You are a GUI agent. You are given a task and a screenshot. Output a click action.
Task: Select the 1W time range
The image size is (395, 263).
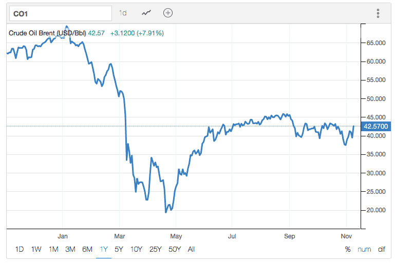coord(36,250)
